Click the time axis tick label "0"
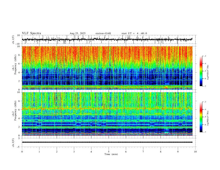220x170 pixels. (22, 152)
